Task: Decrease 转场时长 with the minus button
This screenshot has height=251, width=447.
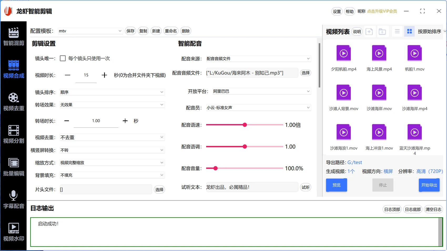Action: (x=67, y=121)
